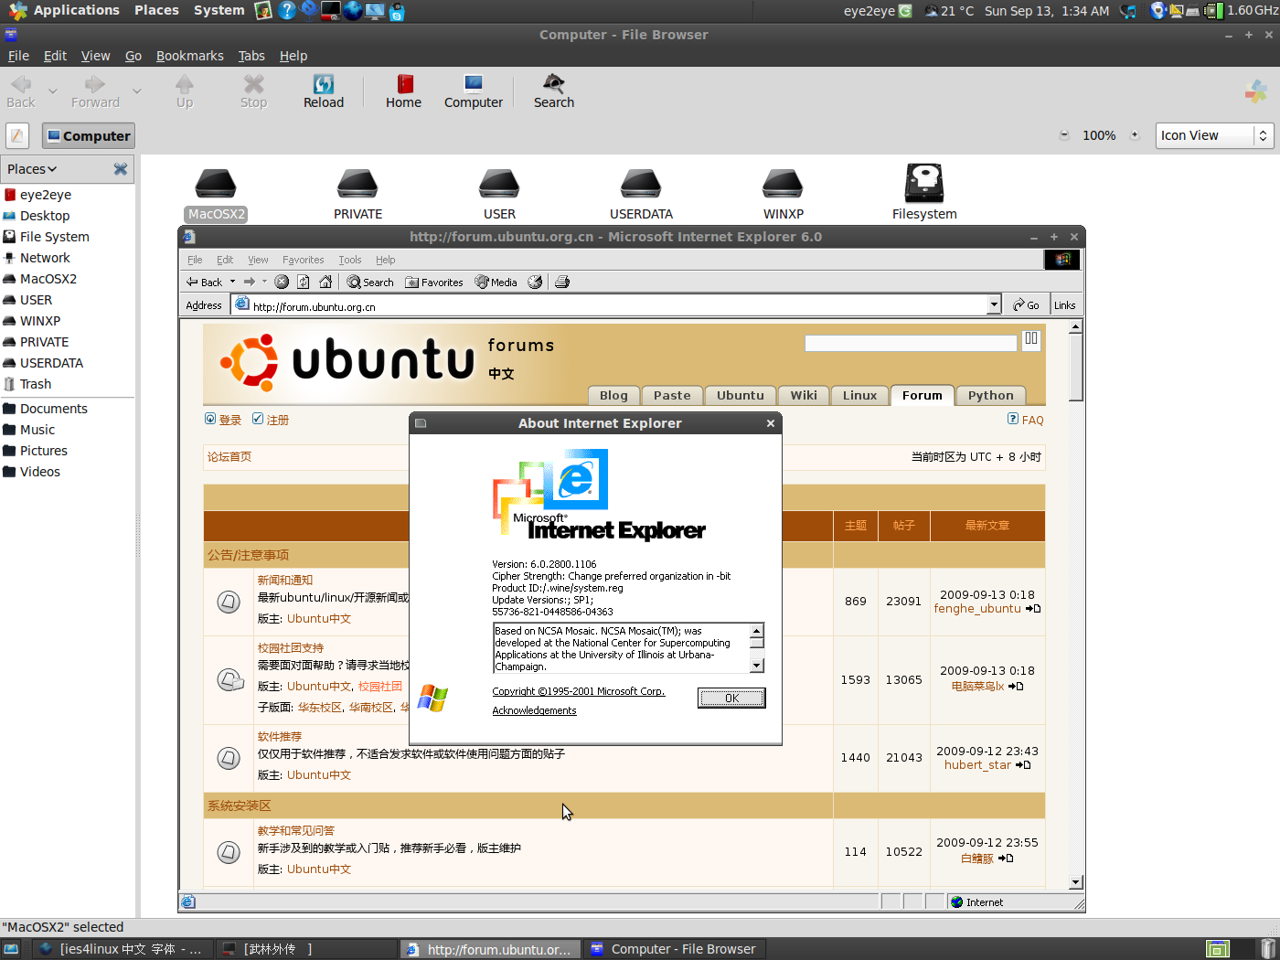Viewport: 1280px width, 960px height.
Task: Click zoom out button next to 100%
Action: pos(1064,135)
